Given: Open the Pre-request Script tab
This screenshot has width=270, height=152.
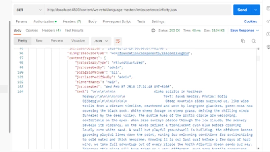Looking at the screenshot, I should [x=117, y=22].
